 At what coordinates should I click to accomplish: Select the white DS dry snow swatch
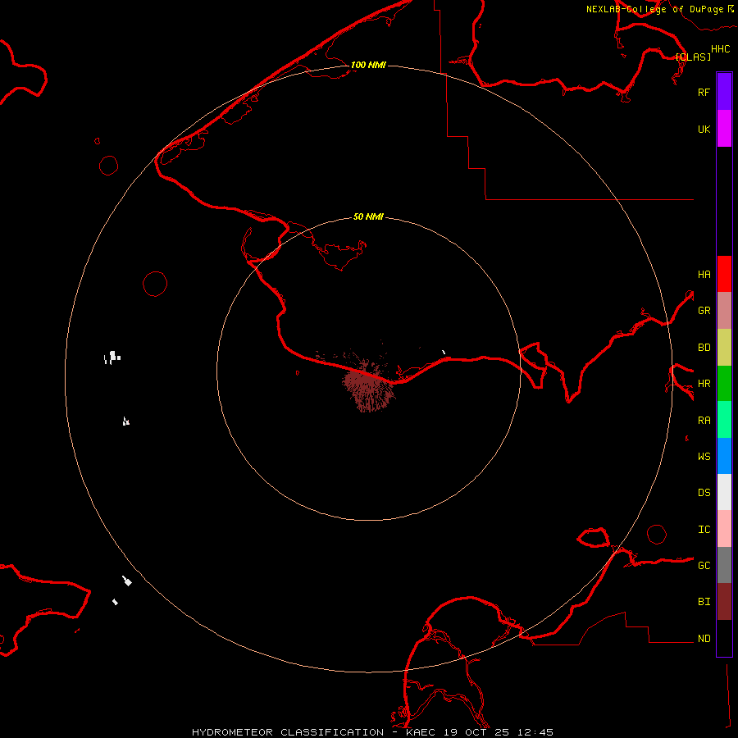(724, 492)
